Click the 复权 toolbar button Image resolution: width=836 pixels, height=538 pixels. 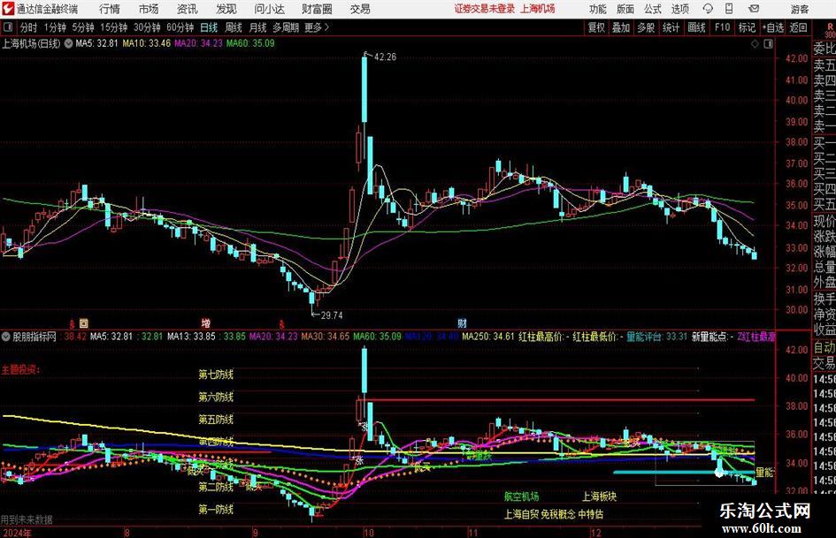coord(596,27)
